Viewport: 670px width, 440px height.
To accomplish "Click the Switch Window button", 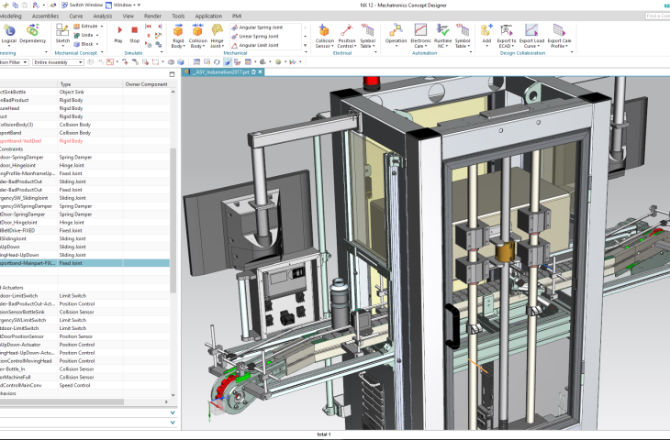I will pos(83,5).
